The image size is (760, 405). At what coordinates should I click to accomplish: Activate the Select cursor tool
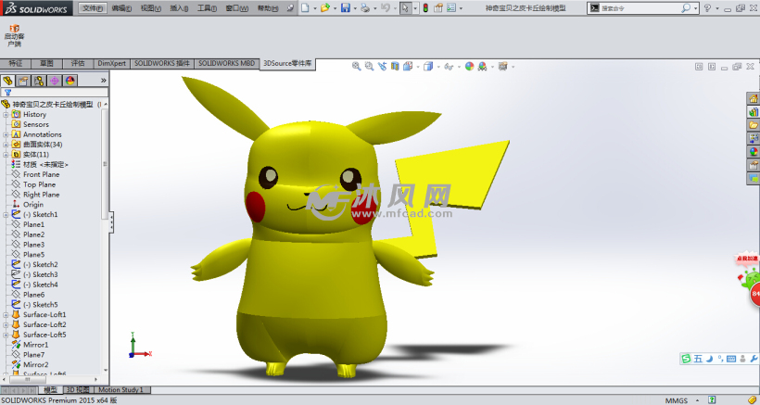tap(405, 7)
